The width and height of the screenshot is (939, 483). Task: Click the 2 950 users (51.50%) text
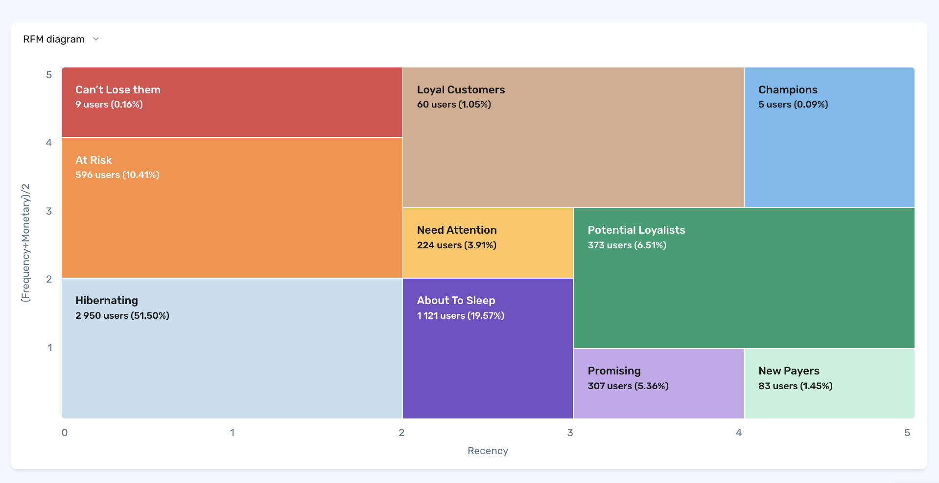click(122, 316)
